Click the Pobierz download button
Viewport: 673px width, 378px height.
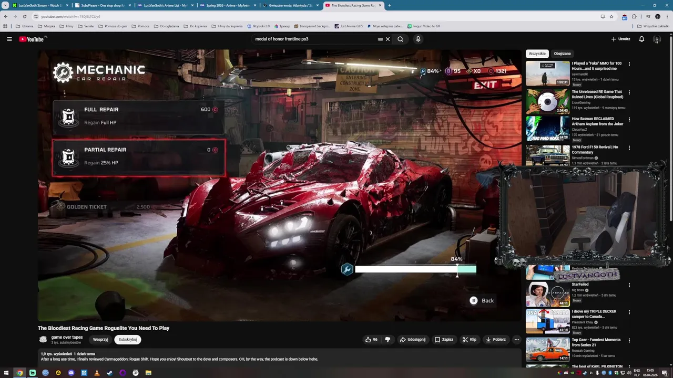coord(495,340)
